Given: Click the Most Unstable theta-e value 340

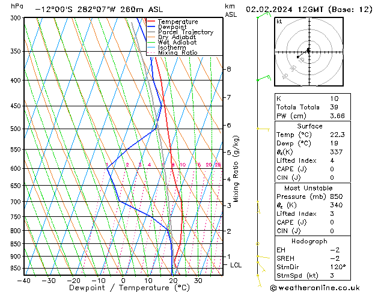Looking at the screenshot, I should tap(337, 205).
